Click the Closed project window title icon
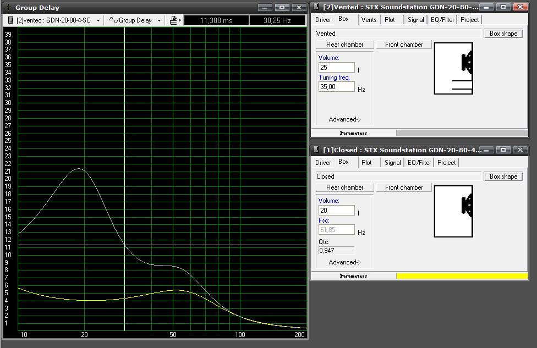This screenshot has height=348, width=537. click(x=316, y=150)
